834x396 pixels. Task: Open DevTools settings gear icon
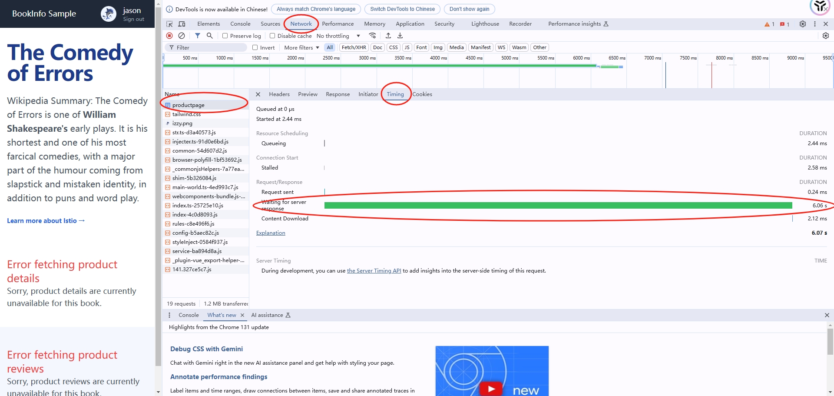tap(803, 24)
